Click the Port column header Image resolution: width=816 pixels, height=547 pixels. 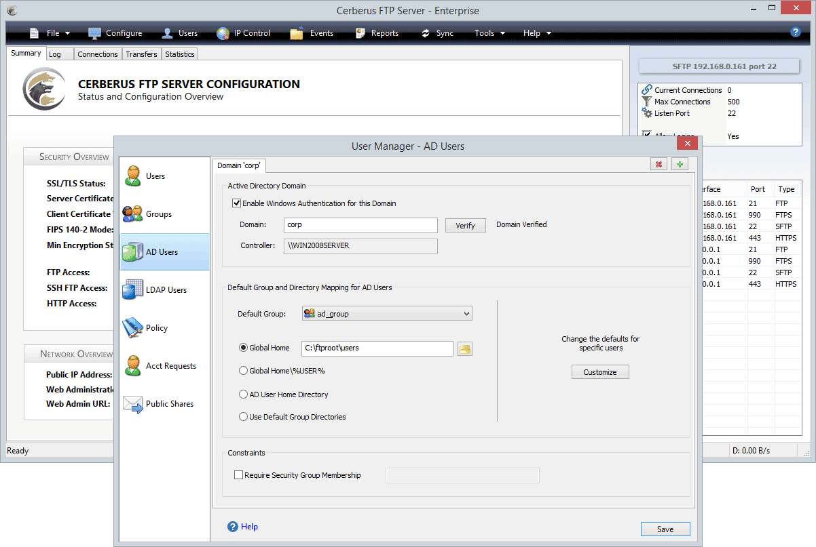[760, 189]
